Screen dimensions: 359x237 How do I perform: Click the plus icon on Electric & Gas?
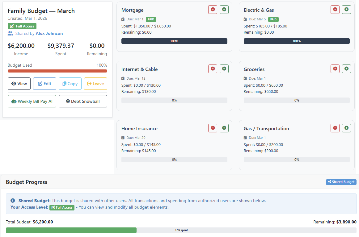click(346, 10)
